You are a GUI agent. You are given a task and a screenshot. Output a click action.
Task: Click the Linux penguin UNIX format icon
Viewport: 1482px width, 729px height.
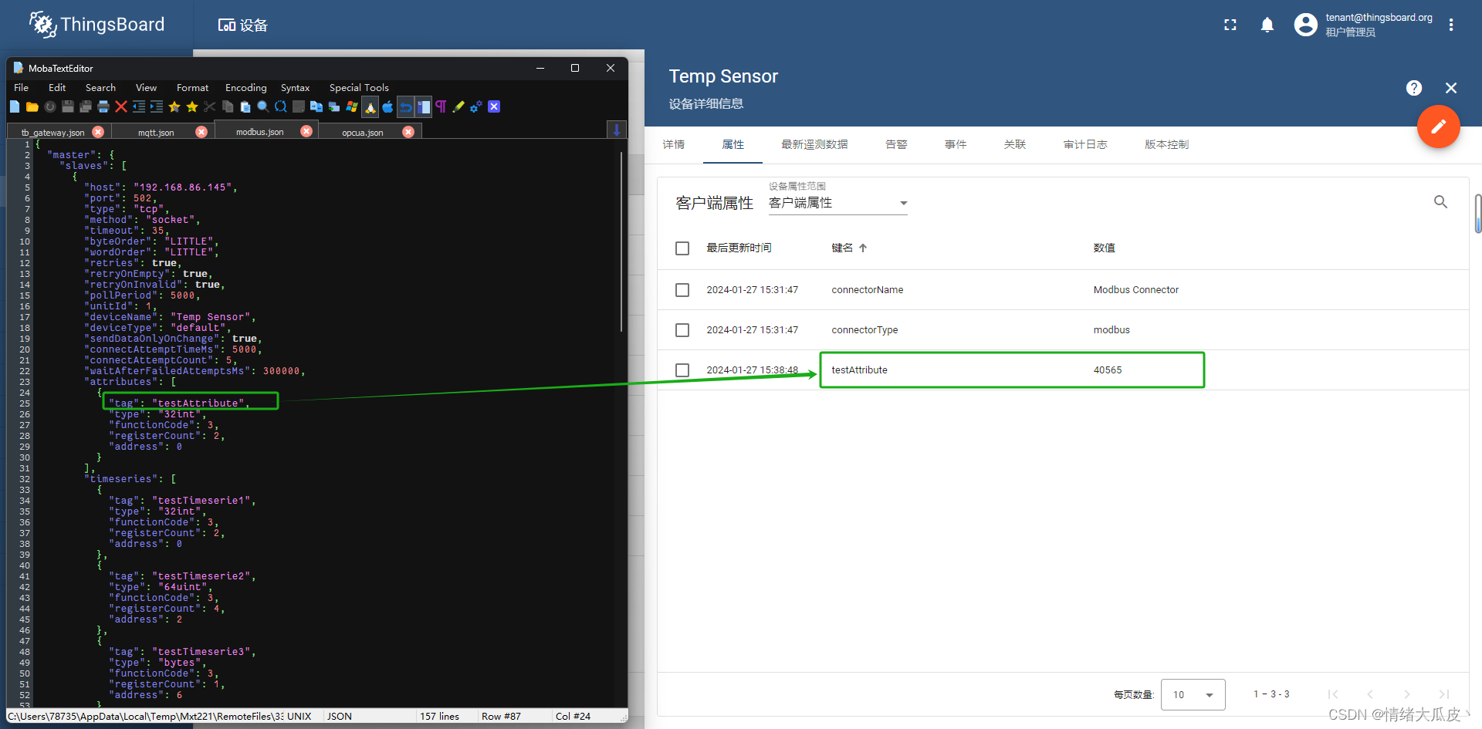point(370,106)
